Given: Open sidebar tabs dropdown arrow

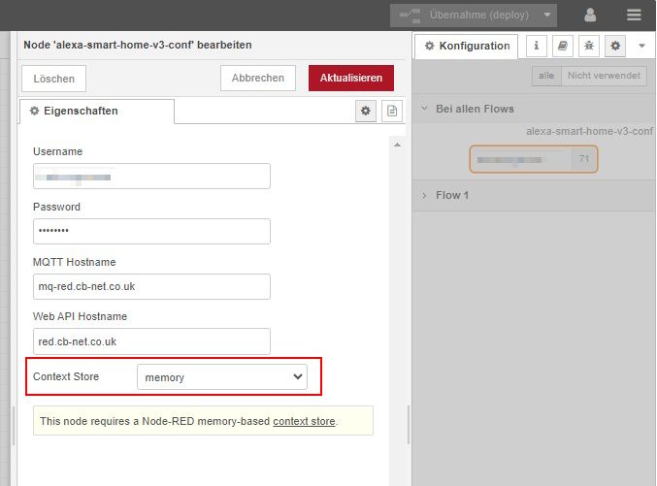Looking at the screenshot, I should coord(641,46).
